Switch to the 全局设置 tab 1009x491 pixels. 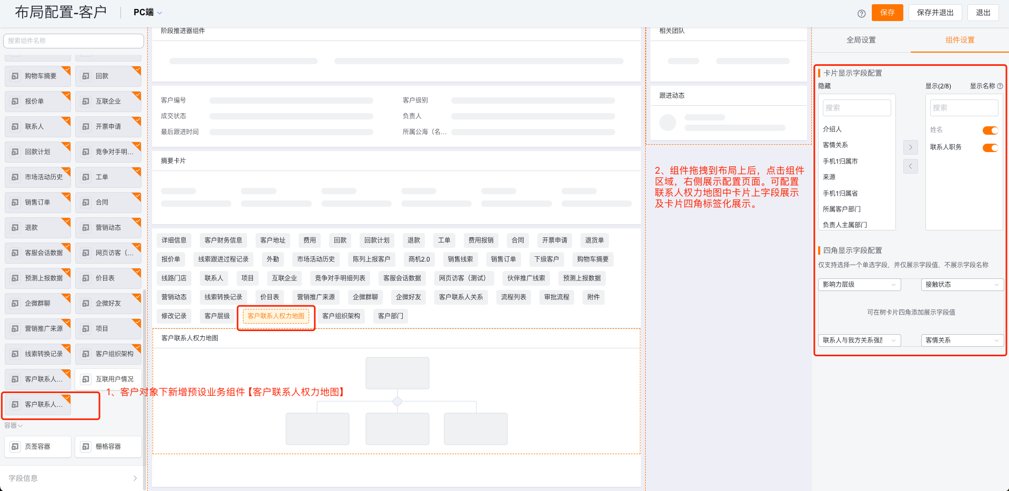coord(861,41)
